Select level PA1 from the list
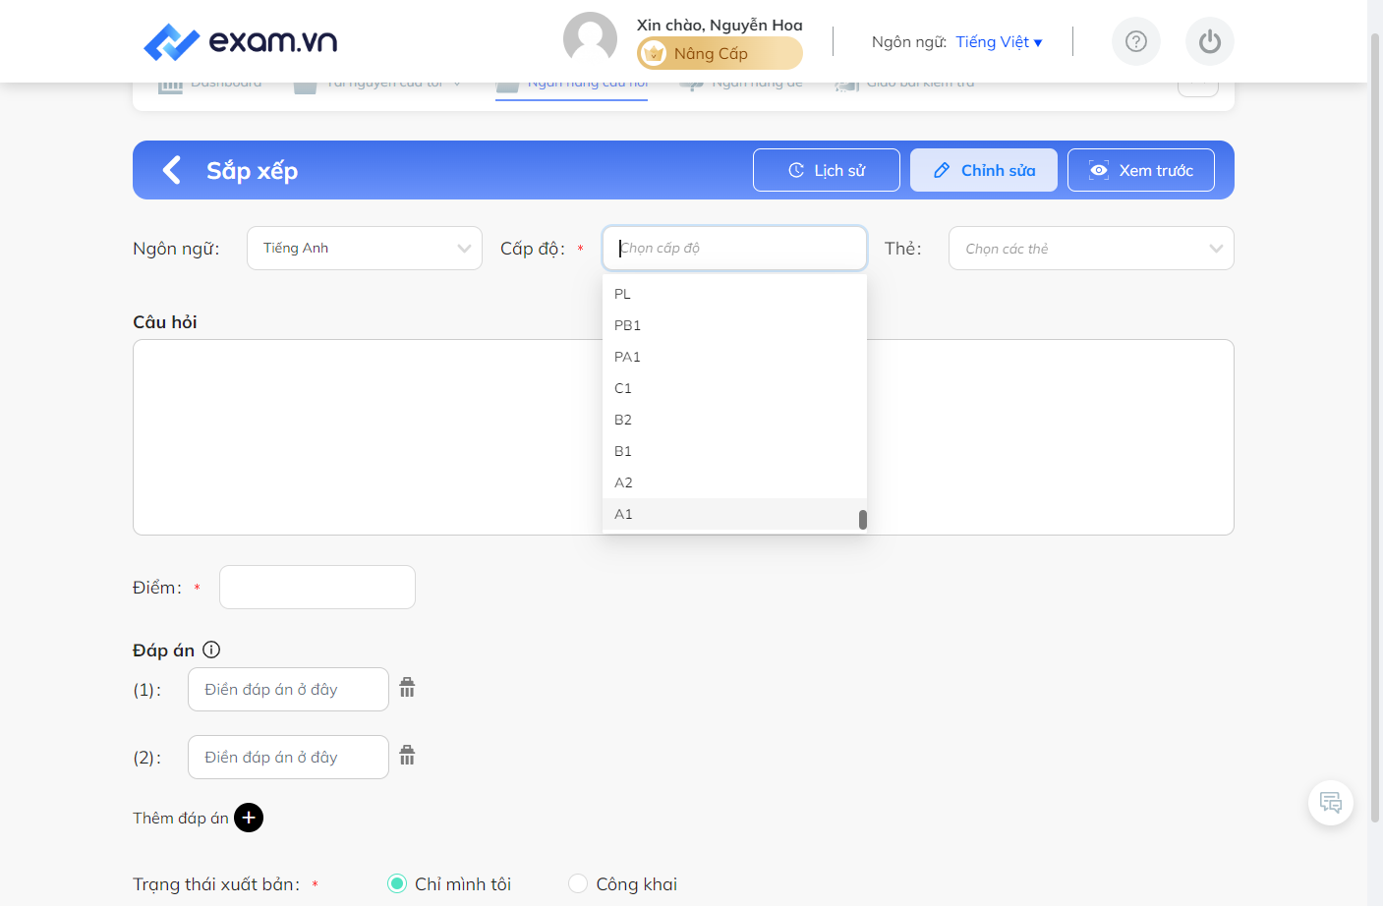This screenshot has height=906, width=1383. click(x=734, y=357)
